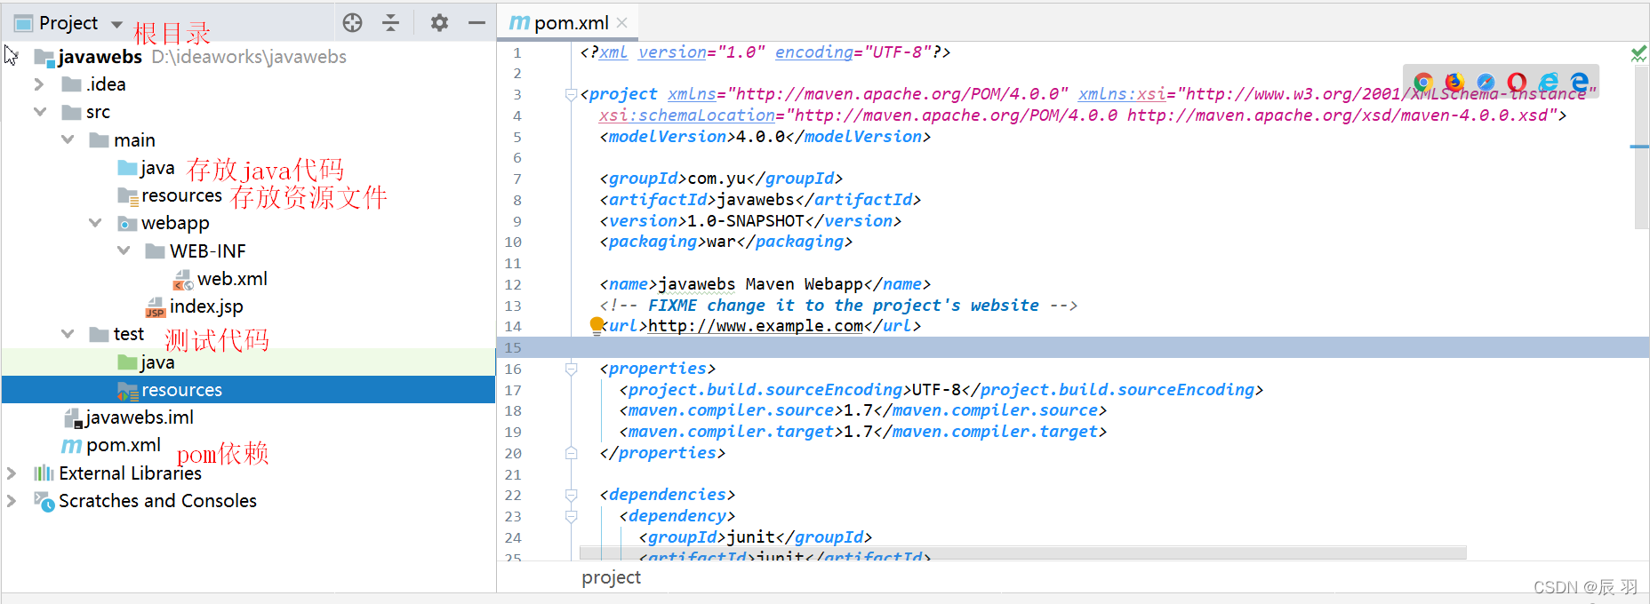The image size is (1650, 604).
Task: Click the index.jsp file icon
Action: (x=156, y=307)
